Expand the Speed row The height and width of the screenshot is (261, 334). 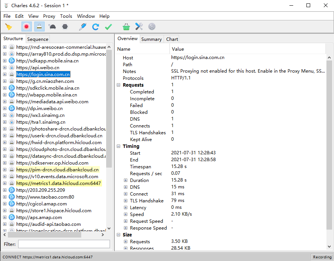(126, 214)
